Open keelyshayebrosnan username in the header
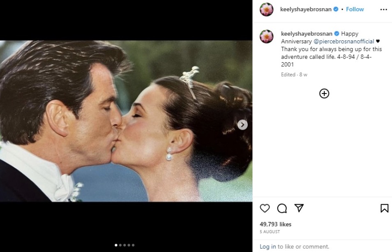Screen dimensions: 392x252 306,9
